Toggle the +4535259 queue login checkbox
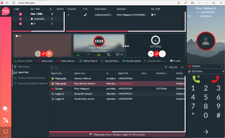This screenshot has width=225, height=138. coord(21,19)
